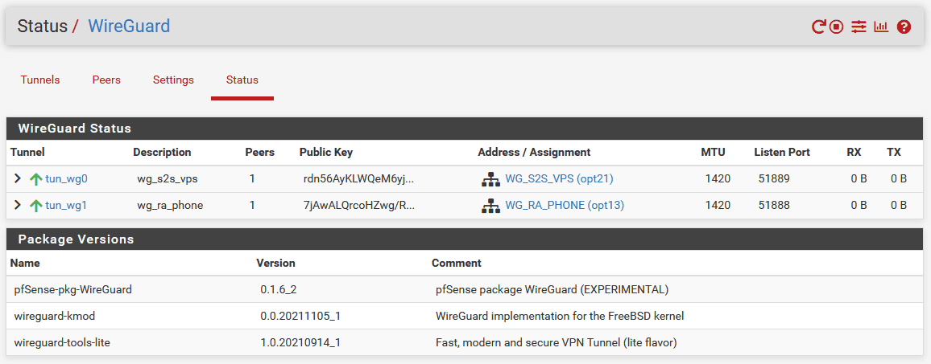Select public key 7jAwALQrcoHZwg/R...
Viewport: 931px width, 364px height.
[359, 206]
